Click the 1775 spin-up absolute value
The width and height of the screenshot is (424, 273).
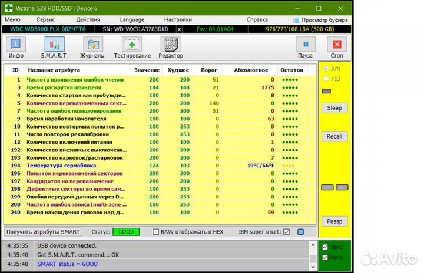point(268,87)
